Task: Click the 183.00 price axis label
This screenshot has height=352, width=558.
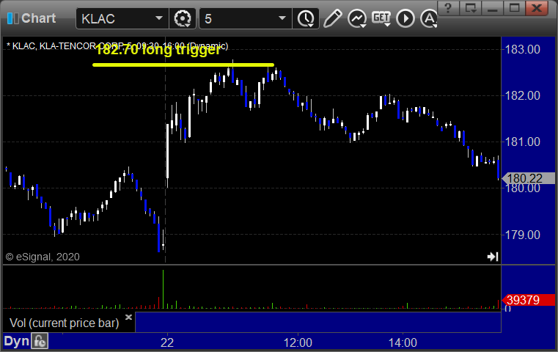Action: click(x=522, y=49)
